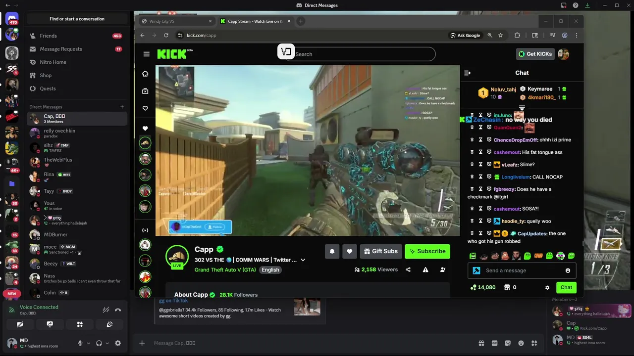Create new DM with plus icon
634x356 pixels.
coord(122,107)
